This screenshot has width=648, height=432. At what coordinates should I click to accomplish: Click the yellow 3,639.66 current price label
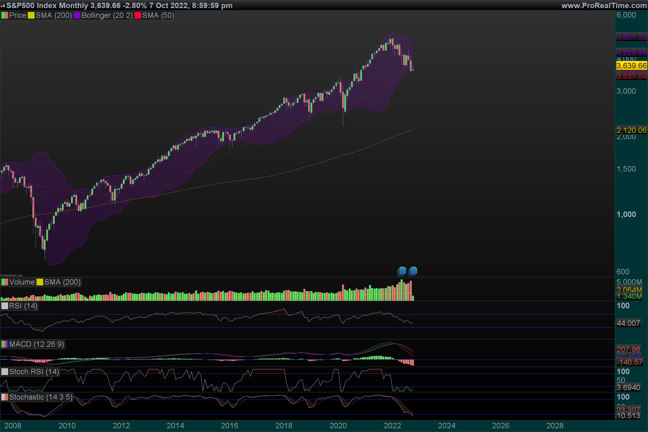click(x=631, y=66)
